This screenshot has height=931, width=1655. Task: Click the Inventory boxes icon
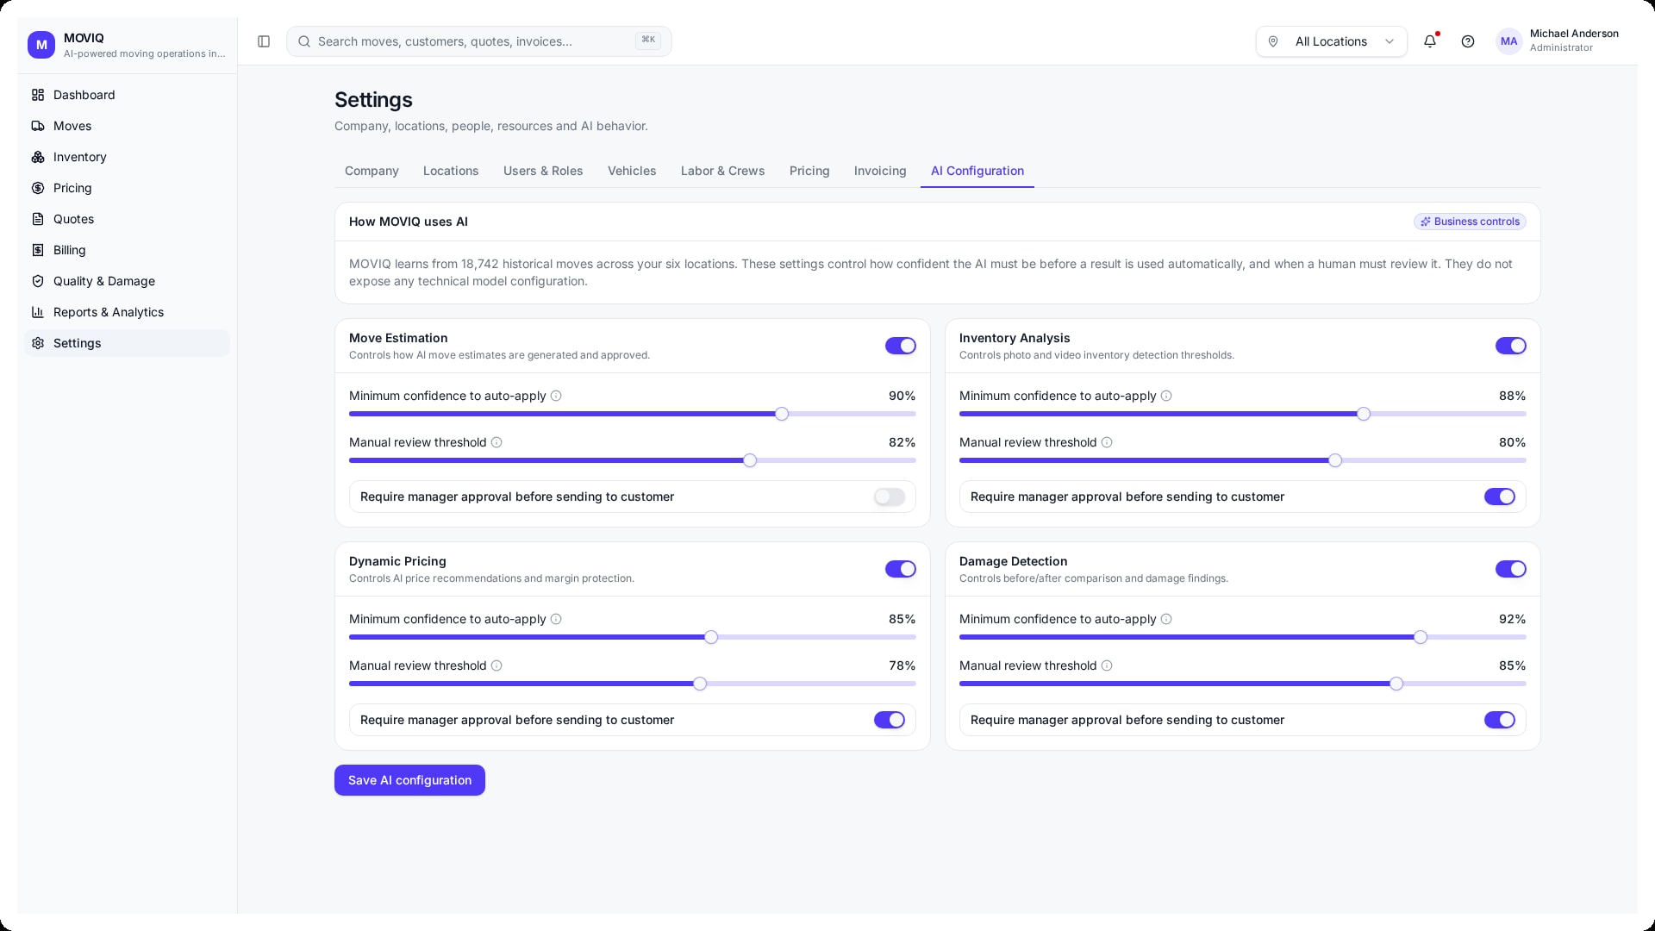point(38,157)
